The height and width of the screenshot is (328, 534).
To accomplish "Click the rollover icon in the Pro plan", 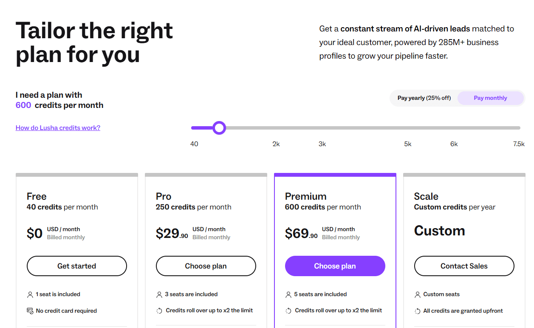I will click(x=159, y=311).
